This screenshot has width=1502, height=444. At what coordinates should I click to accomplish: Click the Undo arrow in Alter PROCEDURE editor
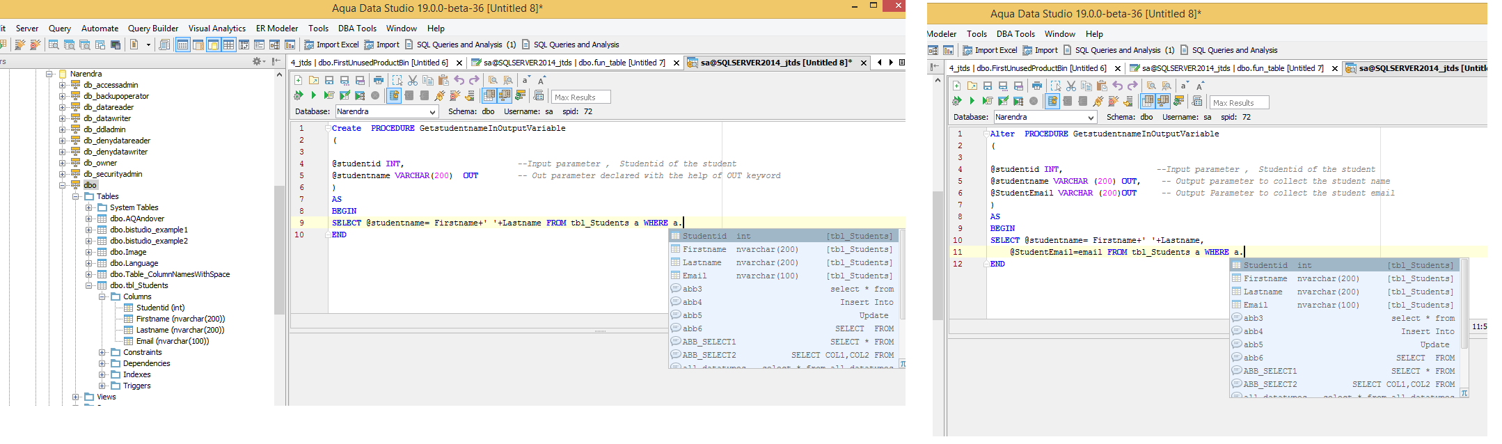click(x=1117, y=86)
